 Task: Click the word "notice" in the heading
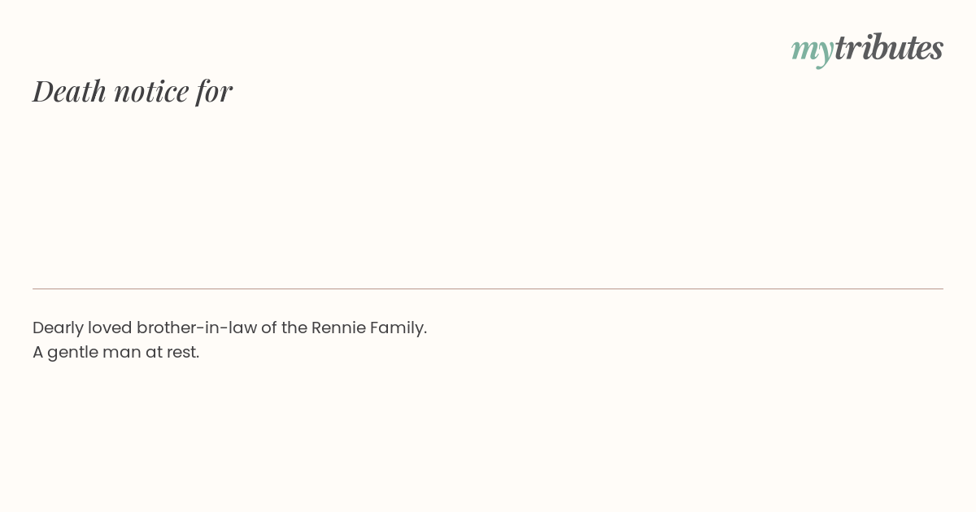[151, 92]
